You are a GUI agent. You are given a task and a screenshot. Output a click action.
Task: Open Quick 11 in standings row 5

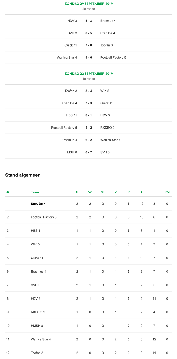[x=37, y=258]
